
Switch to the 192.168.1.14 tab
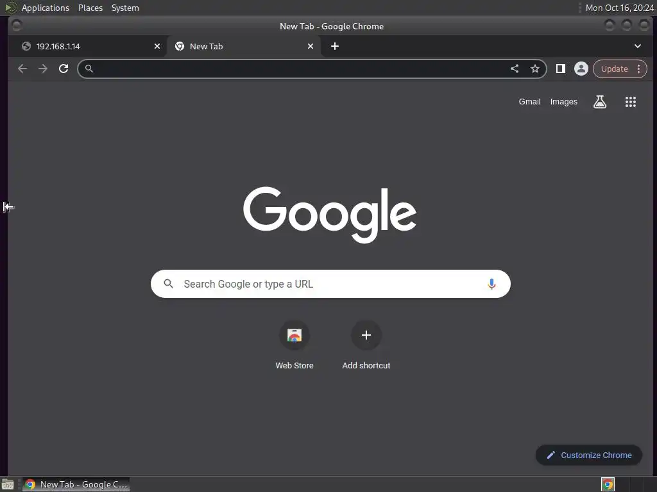[x=87, y=46]
